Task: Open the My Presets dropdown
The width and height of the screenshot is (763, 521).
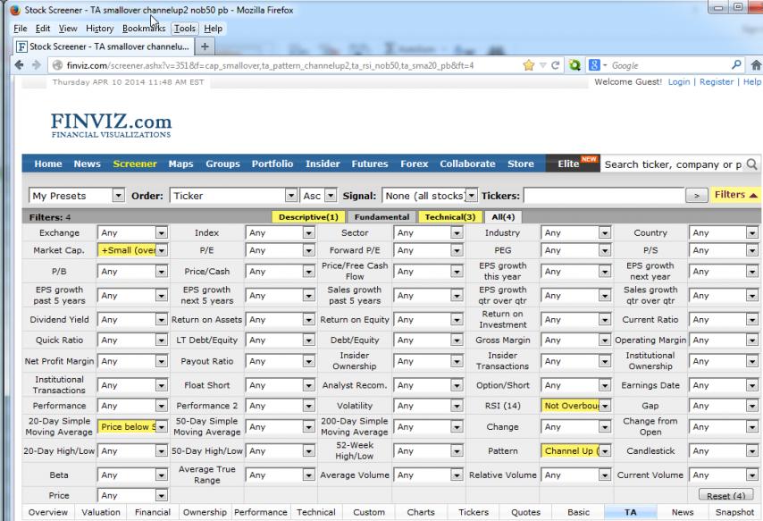Action: pos(77,196)
